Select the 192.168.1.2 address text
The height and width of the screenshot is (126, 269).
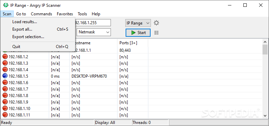18,57
